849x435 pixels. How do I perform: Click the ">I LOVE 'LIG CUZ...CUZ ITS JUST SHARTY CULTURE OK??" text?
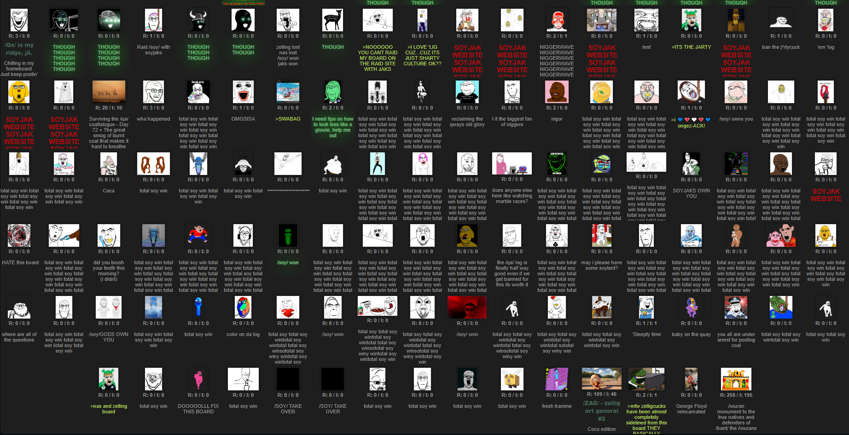click(422, 55)
